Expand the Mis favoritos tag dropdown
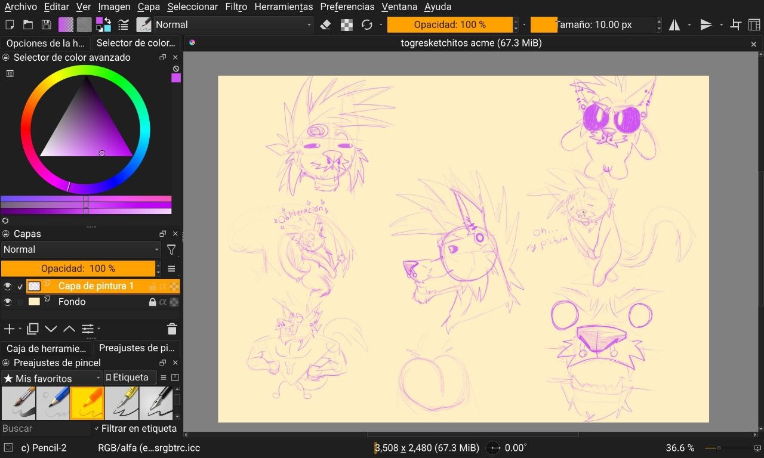 (53, 378)
